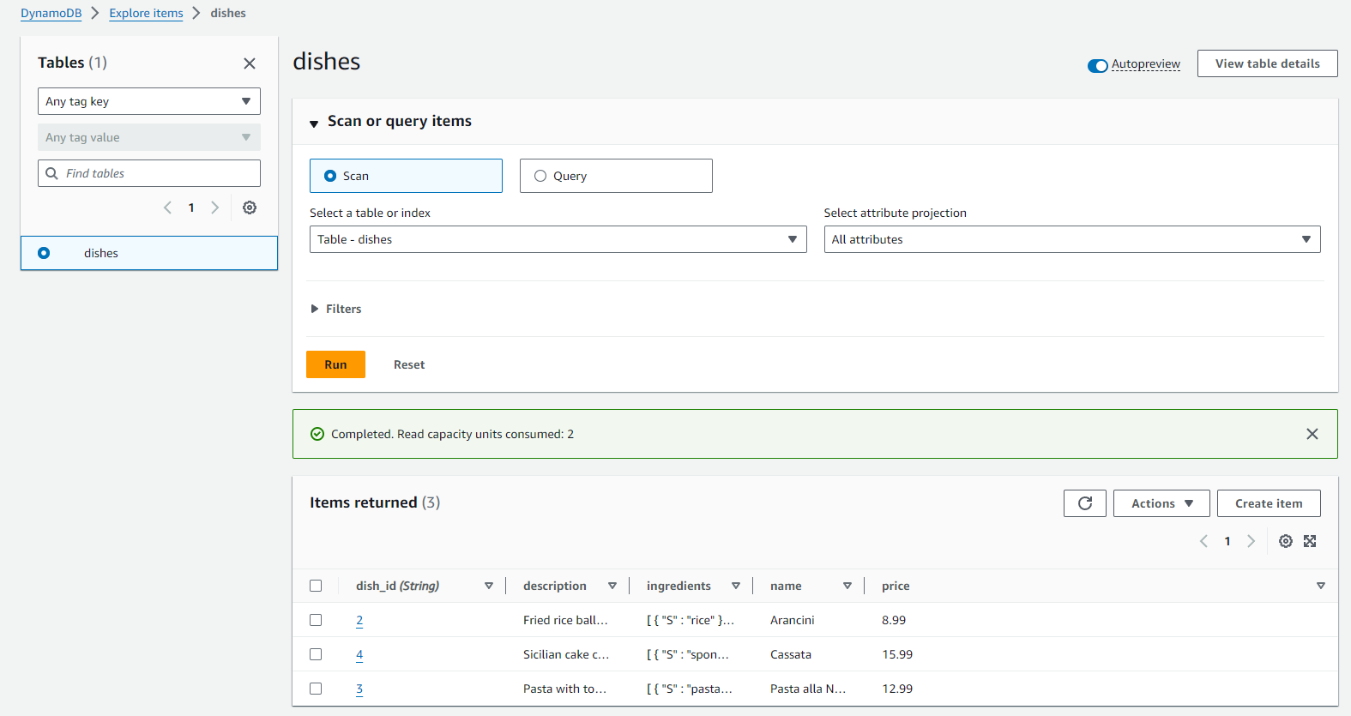Open item with dish_id 2
The image size is (1351, 716).
pos(359,620)
